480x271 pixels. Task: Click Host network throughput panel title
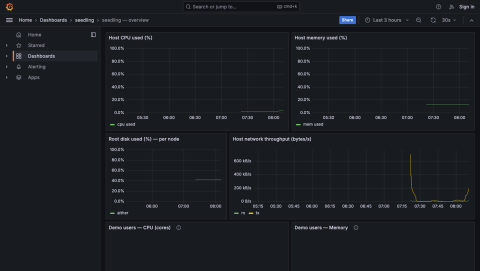tap(272, 139)
